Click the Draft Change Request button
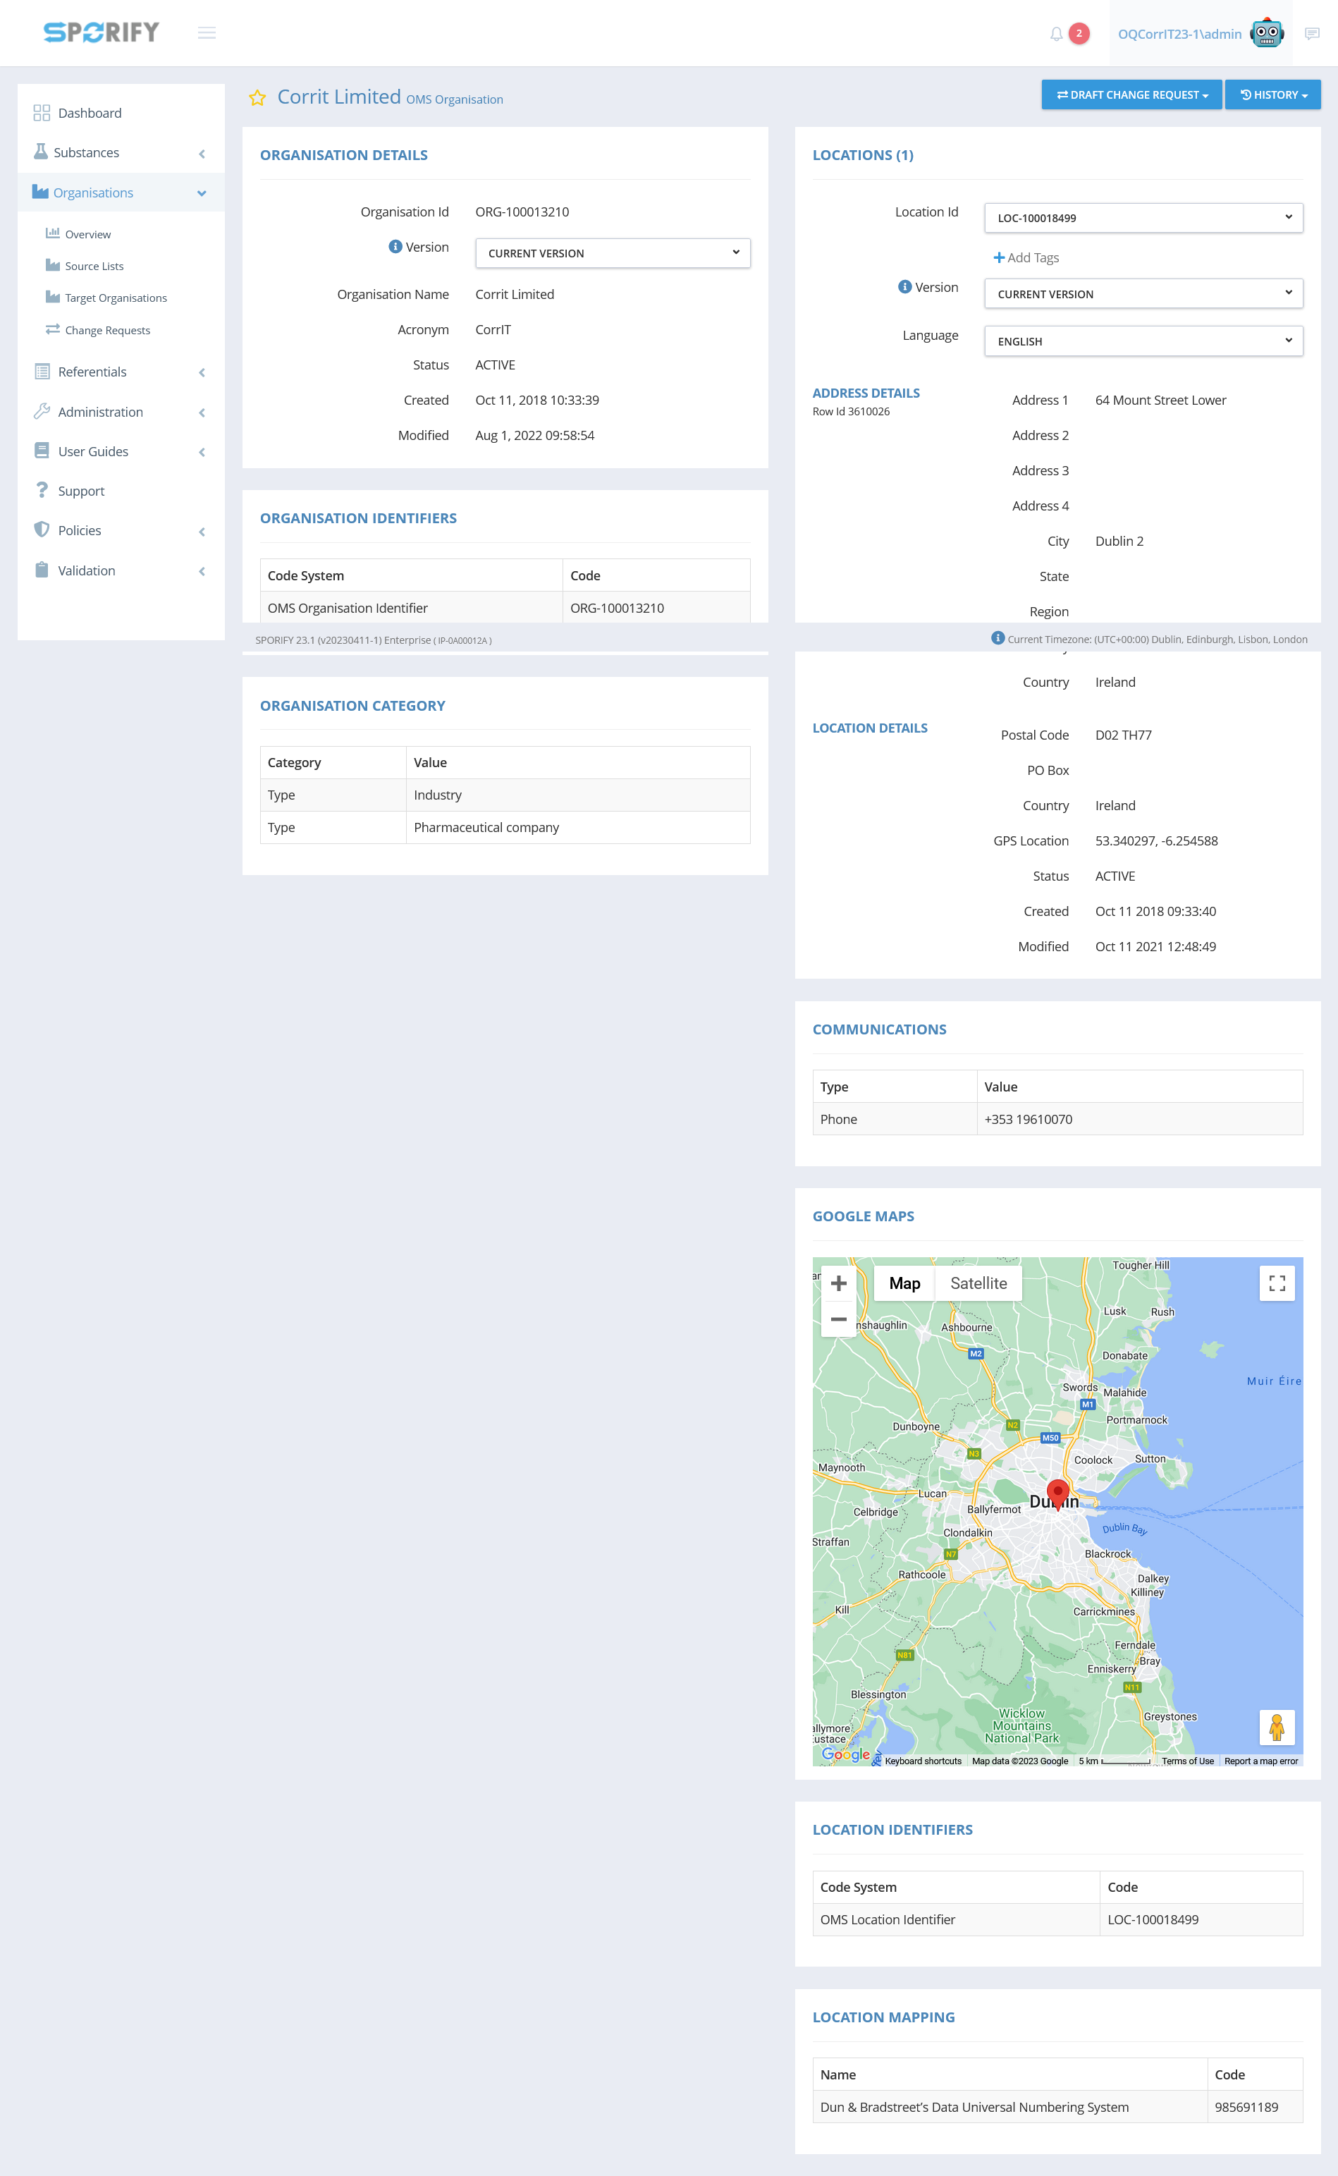This screenshot has height=2176, width=1338. click(x=1131, y=94)
